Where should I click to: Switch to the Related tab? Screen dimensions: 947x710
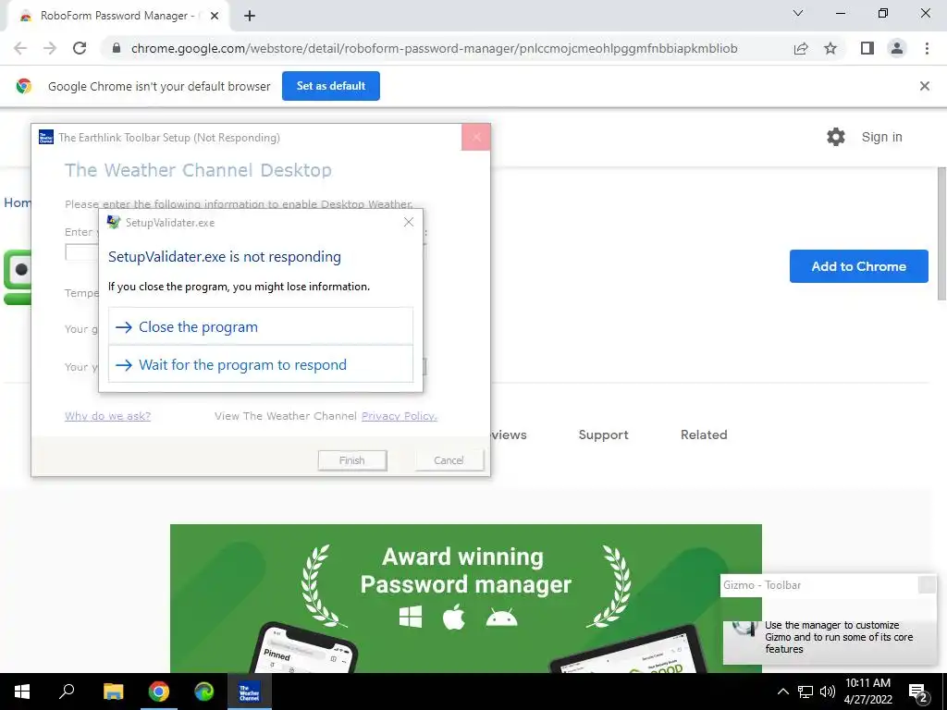tap(704, 435)
